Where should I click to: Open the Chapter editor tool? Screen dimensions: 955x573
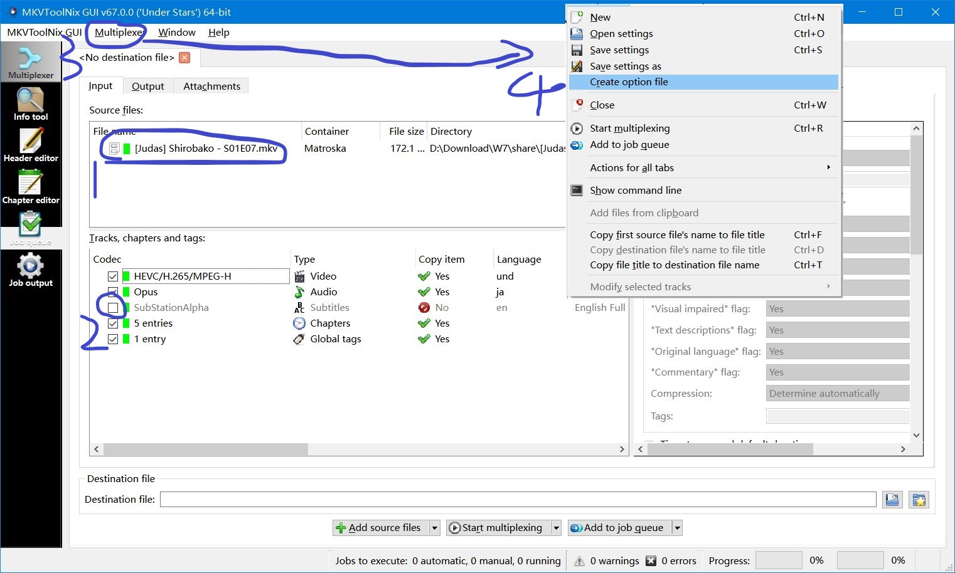(x=30, y=187)
